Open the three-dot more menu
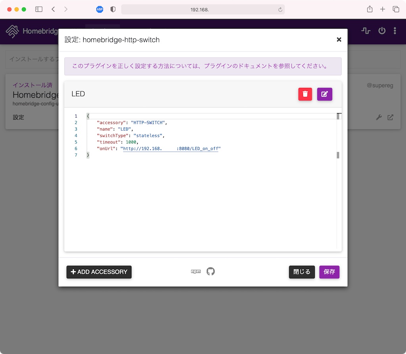The image size is (406, 354). coord(395,31)
